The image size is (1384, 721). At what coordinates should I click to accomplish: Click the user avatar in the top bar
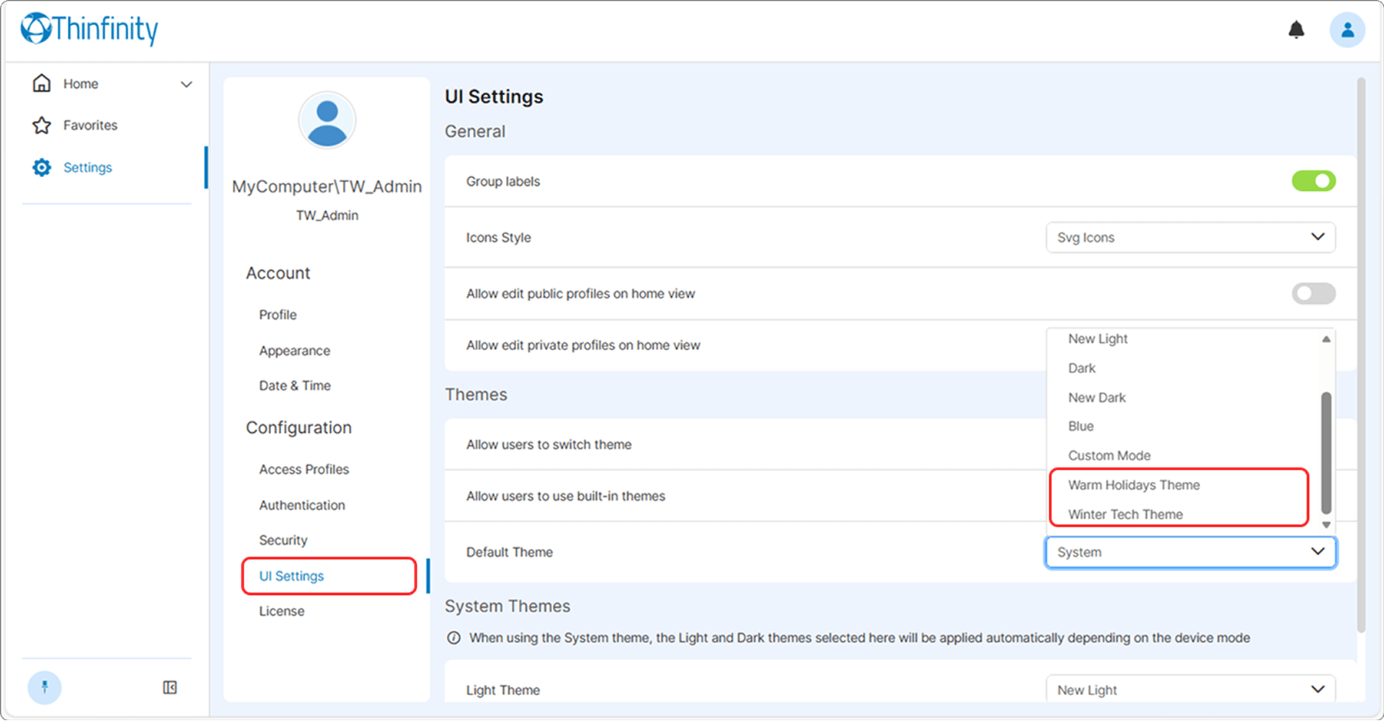[x=1347, y=30]
